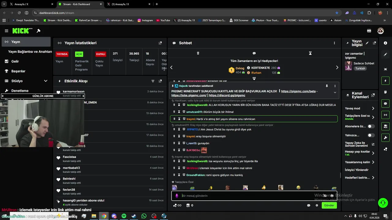The height and width of the screenshot is (220, 392).
Task: Toggle activity feed panel lightning icon
Action: coord(385,81)
